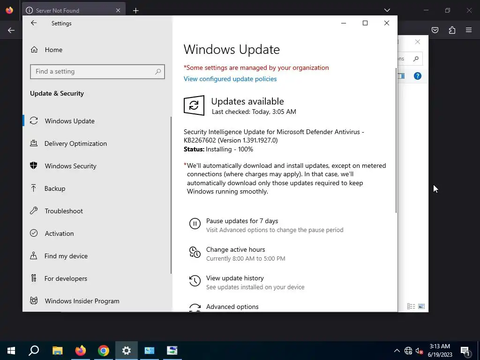
Task: Click the right pane scrollbar in Settings
Action: tap(396, 140)
